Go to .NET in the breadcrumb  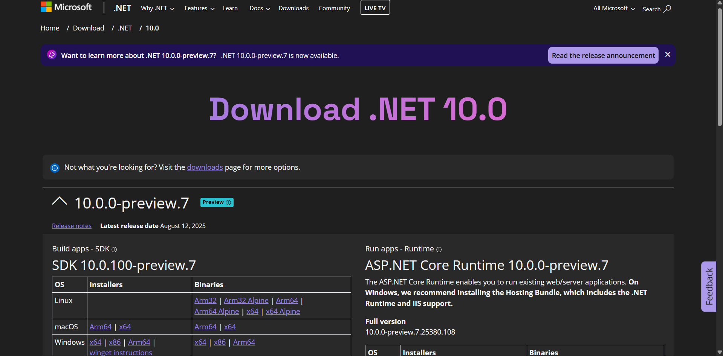(x=125, y=28)
